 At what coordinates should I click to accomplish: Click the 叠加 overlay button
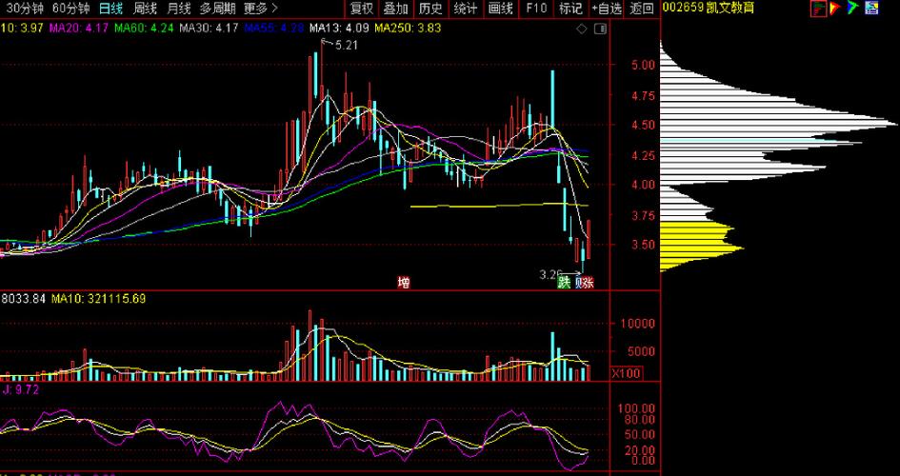pyautogui.click(x=396, y=9)
